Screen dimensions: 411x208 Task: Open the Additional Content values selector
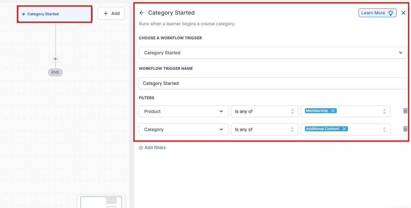pos(365,129)
